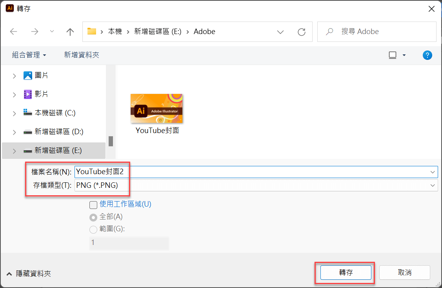442x288 pixels.
Task: Click the 搜尋 Adobe search field
Action: [x=377, y=31]
